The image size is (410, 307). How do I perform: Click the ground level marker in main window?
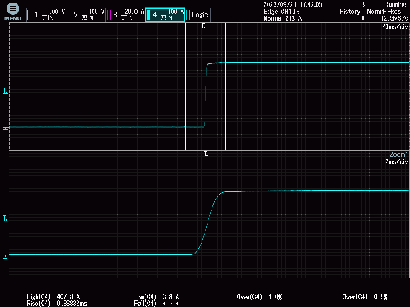[5, 129]
